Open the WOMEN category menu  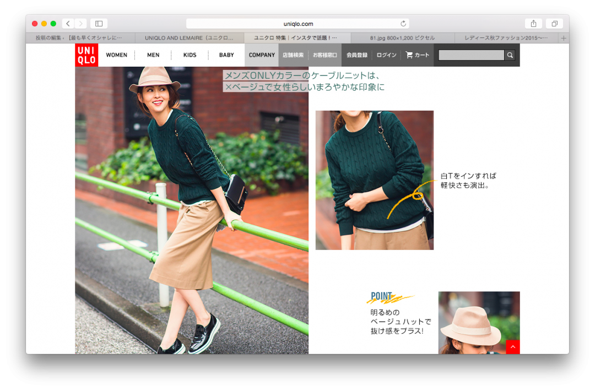[x=116, y=55]
